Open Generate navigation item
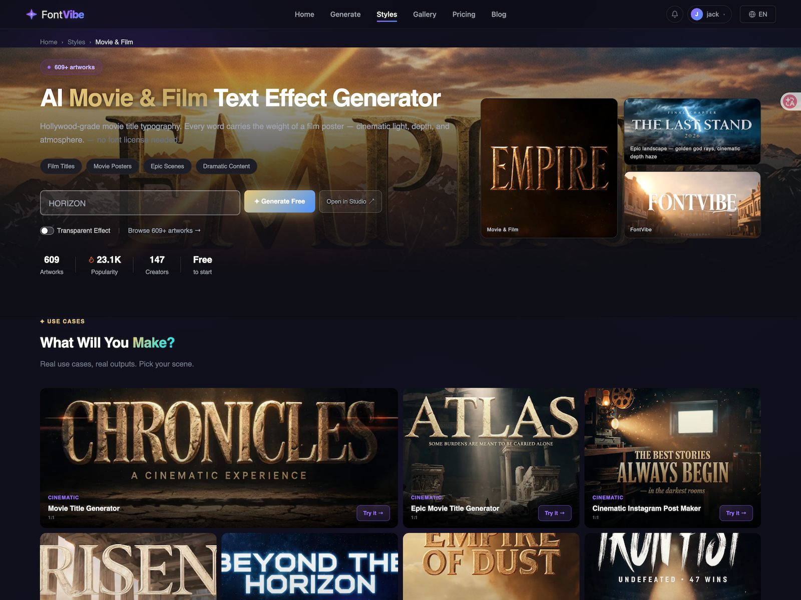Screen dimensions: 801x600 345,14
